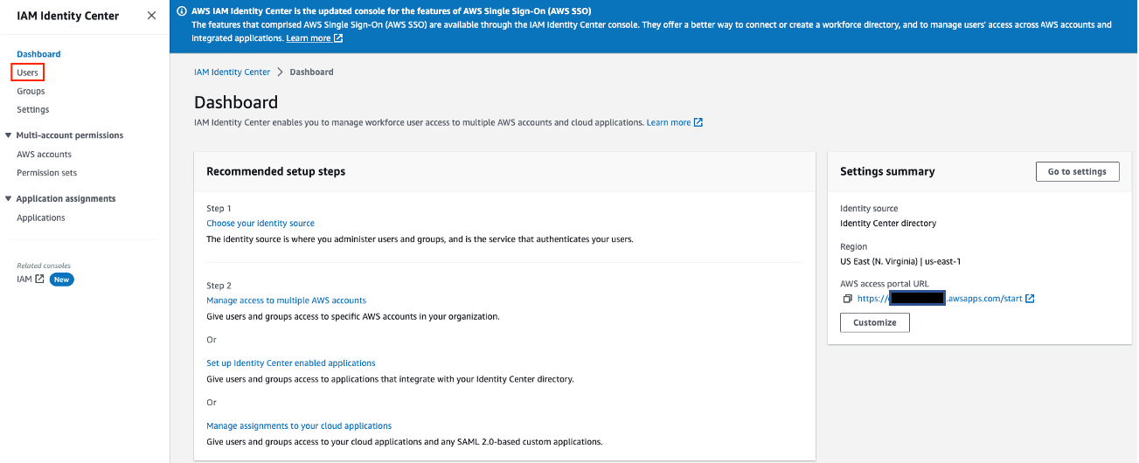Image resolution: width=1139 pixels, height=463 pixels.
Task: Click the breadcrumb chevron separator icon
Action: click(280, 72)
